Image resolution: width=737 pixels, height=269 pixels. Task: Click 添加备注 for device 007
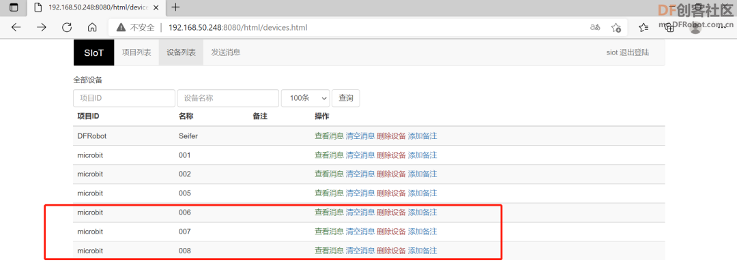[422, 232]
